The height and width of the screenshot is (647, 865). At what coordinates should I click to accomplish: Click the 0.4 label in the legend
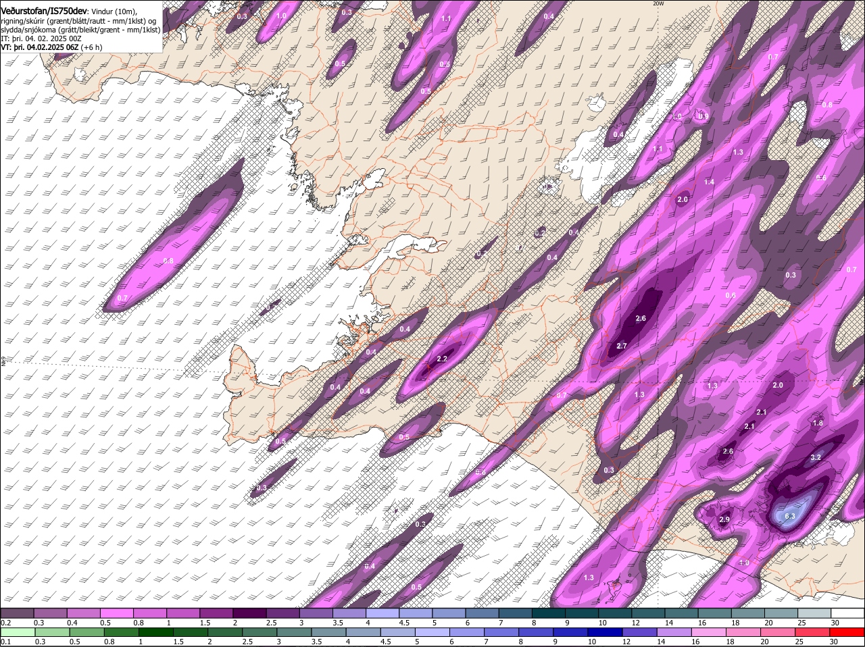pyautogui.click(x=72, y=623)
